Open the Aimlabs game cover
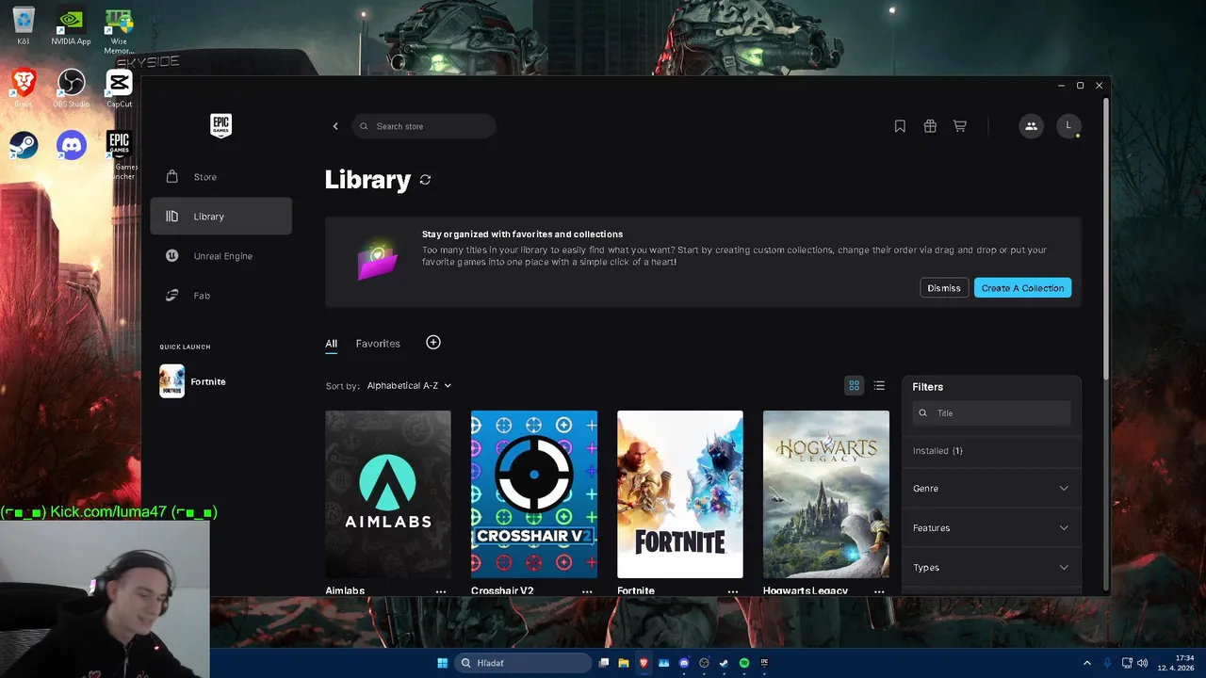 click(388, 494)
